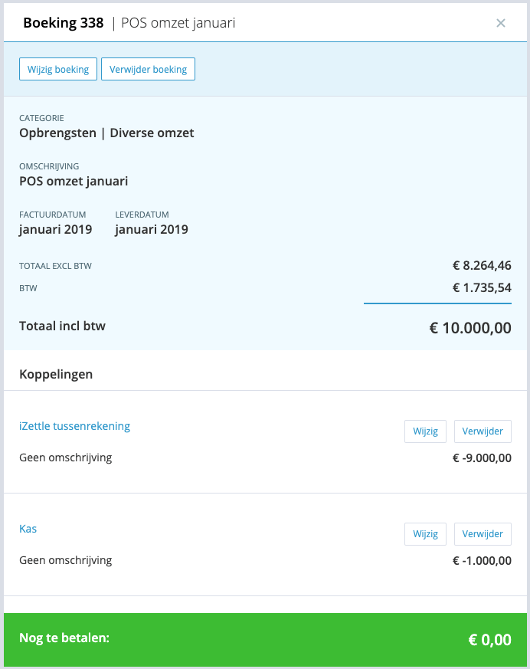Click the € 8.264,46 excl btw amount
This screenshot has height=669, width=530.
click(x=482, y=265)
